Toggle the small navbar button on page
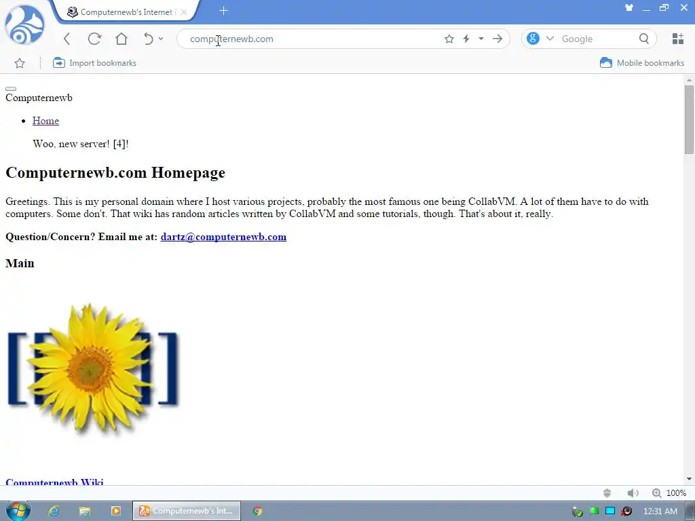The image size is (695, 521). pos(11,89)
